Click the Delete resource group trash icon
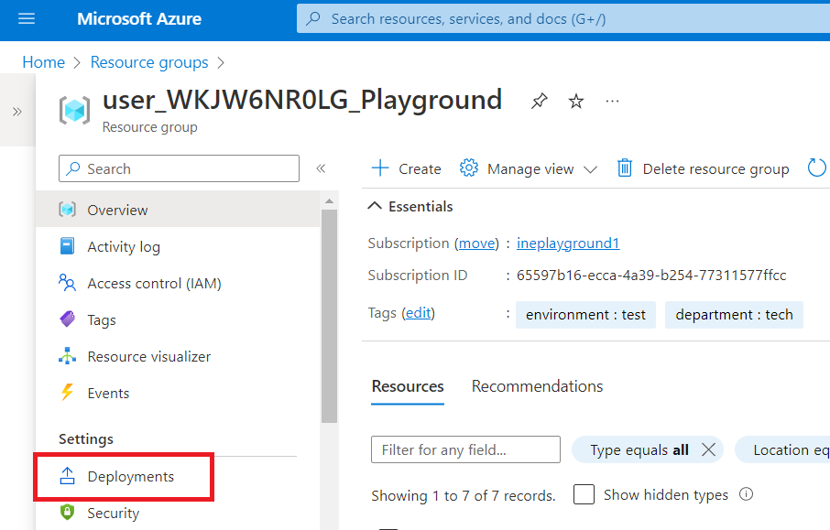 (x=625, y=168)
